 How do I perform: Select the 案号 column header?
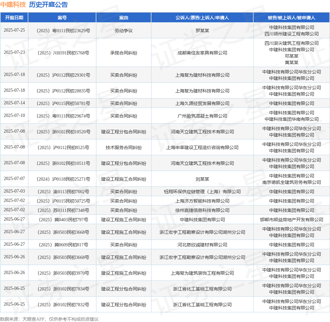(x=62, y=18)
